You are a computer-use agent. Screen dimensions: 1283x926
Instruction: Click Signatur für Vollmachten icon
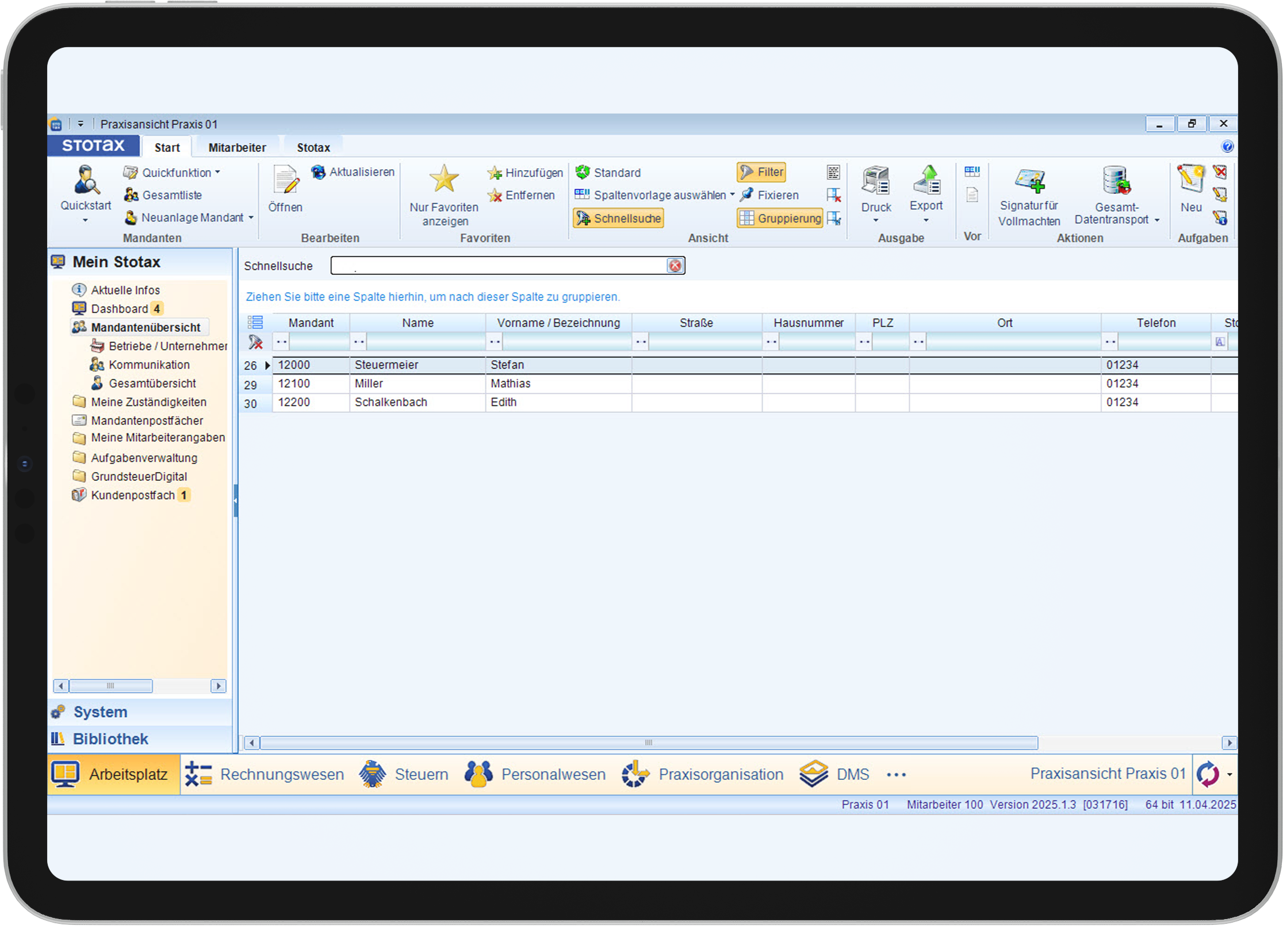1029,181
